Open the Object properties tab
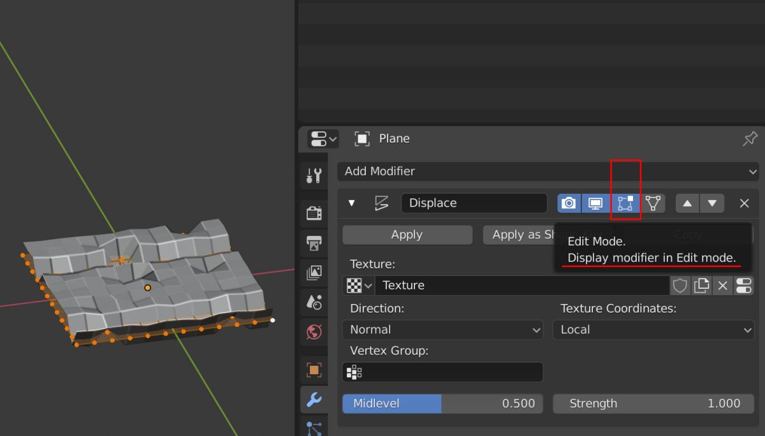 coord(314,370)
